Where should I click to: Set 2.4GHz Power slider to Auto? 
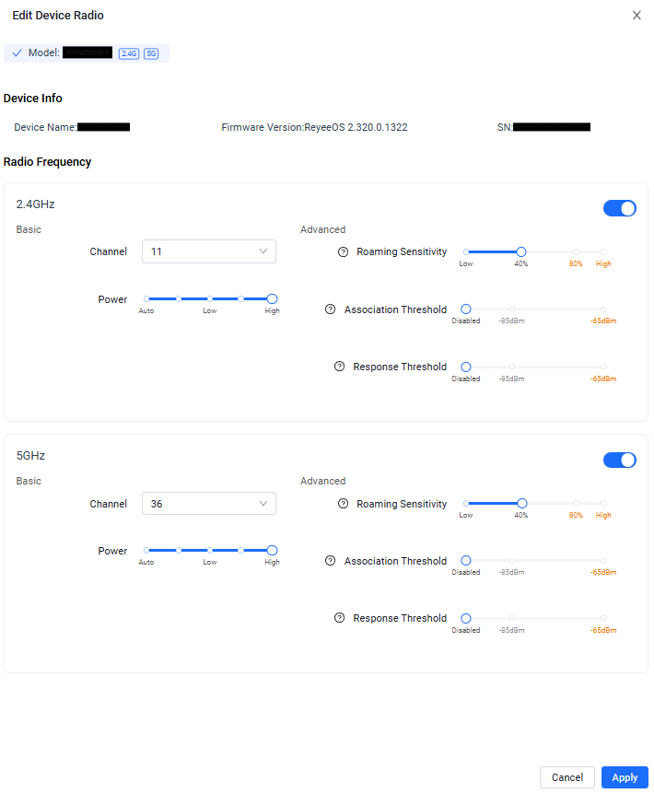146,298
